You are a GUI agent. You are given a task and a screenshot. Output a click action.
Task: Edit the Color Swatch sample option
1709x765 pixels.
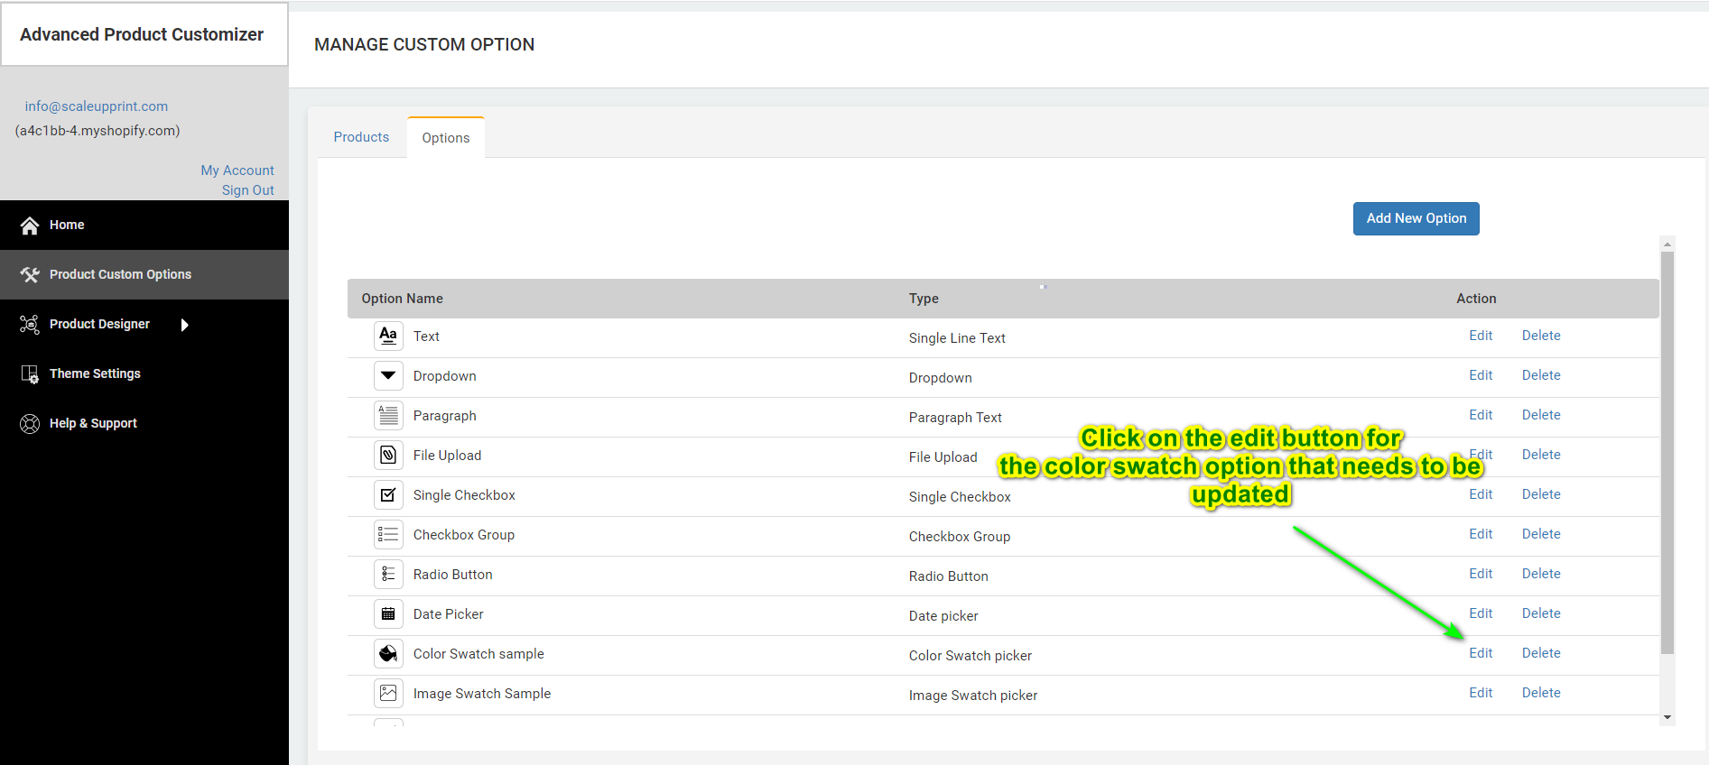[x=1481, y=653]
